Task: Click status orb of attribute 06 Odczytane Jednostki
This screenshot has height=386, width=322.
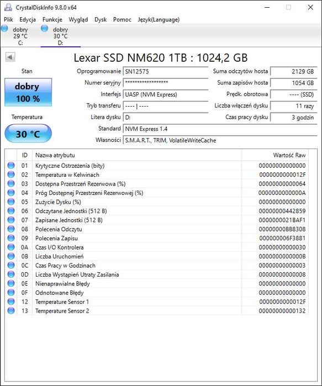Action: (11, 211)
